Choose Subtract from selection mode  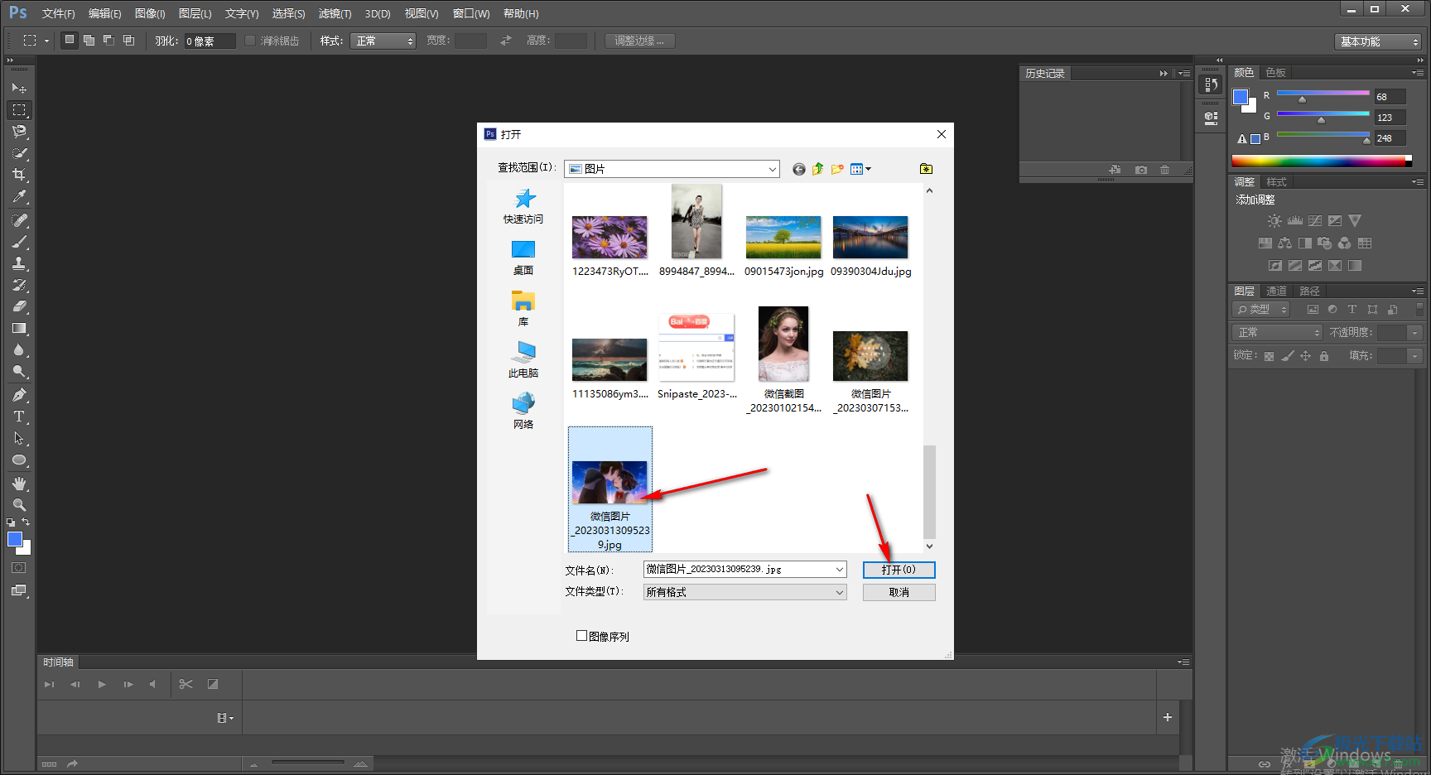point(108,40)
